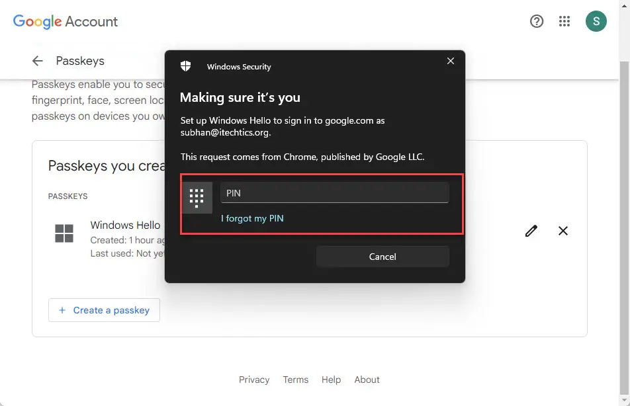
Task: Open the account avatar with letter S
Action: [x=596, y=21]
